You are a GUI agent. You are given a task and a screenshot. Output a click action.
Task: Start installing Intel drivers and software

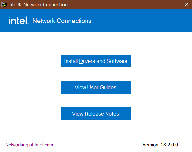tap(96, 61)
